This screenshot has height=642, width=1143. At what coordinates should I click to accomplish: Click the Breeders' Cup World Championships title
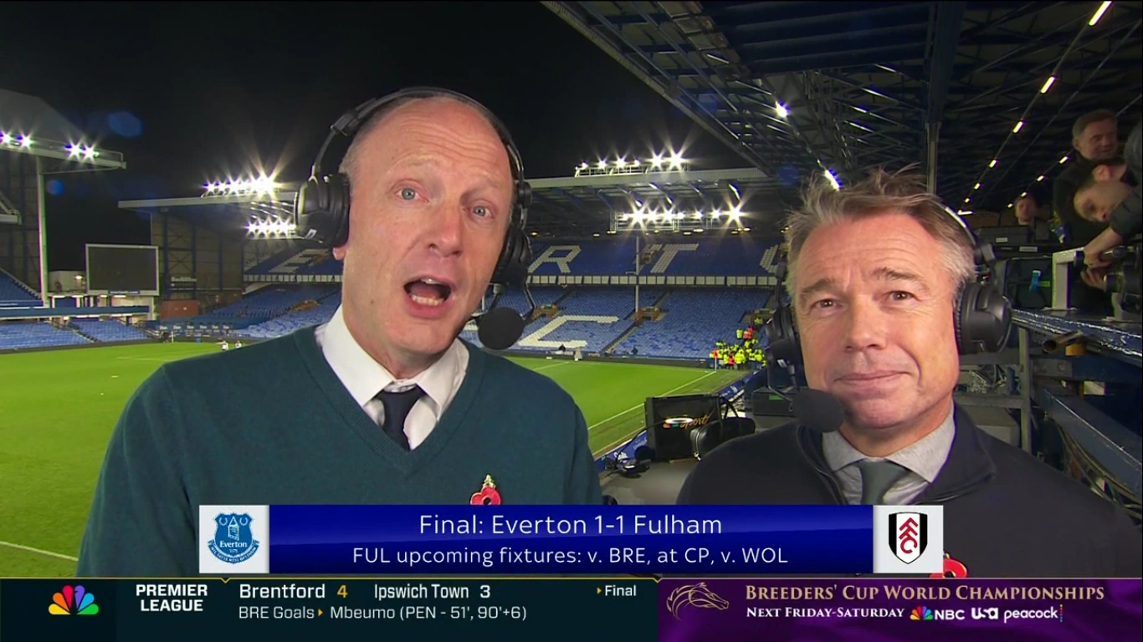[x=925, y=593]
